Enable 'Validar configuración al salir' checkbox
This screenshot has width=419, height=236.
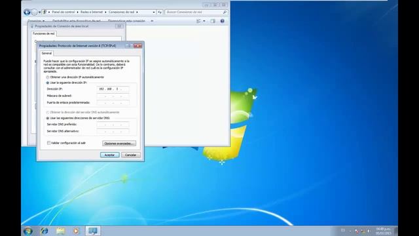click(48, 143)
